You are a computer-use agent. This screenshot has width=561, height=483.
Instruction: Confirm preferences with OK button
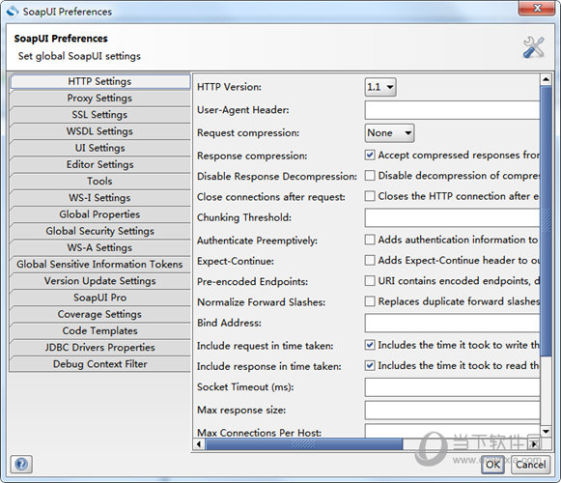(x=492, y=465)
